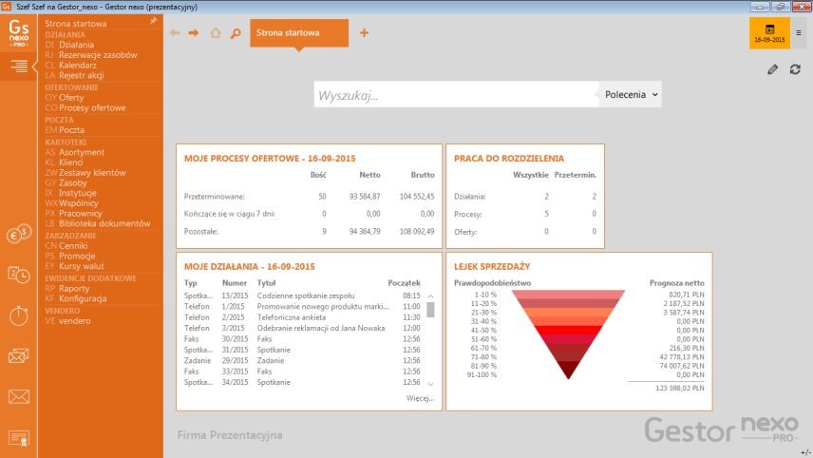The height and width of the screenshot is (458, 813).
Task: Go to home via house icon
Action: click(216, 33)
